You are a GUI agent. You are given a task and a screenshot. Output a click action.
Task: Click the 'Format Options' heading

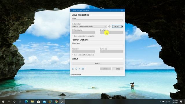coord(80,40)
